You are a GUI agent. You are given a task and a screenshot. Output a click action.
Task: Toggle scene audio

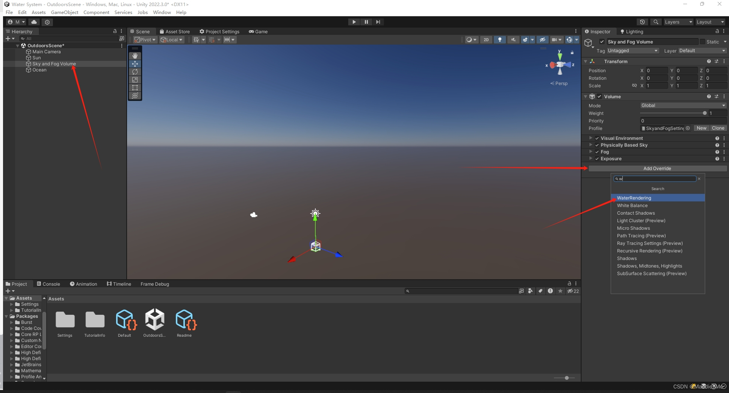(513, 40)
